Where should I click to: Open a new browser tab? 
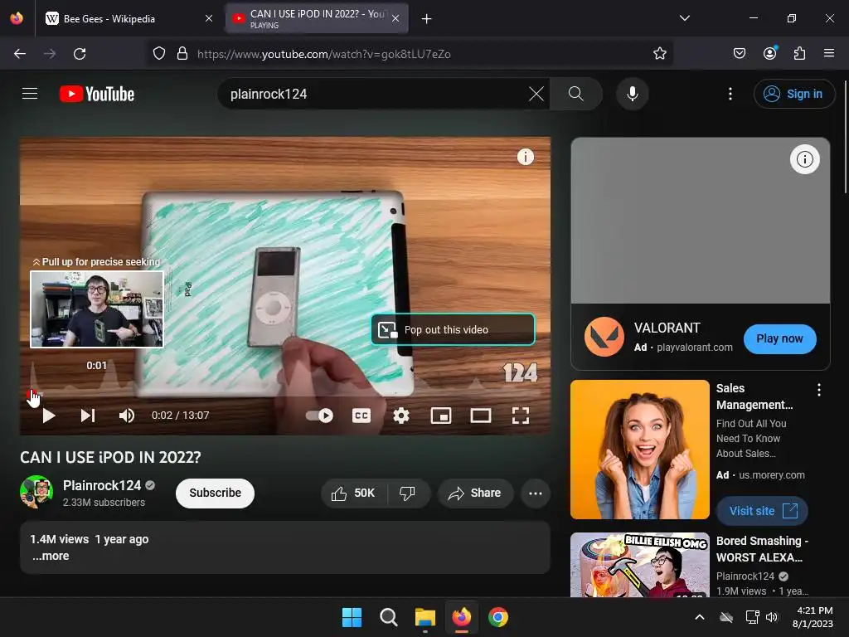pos(427,18)
